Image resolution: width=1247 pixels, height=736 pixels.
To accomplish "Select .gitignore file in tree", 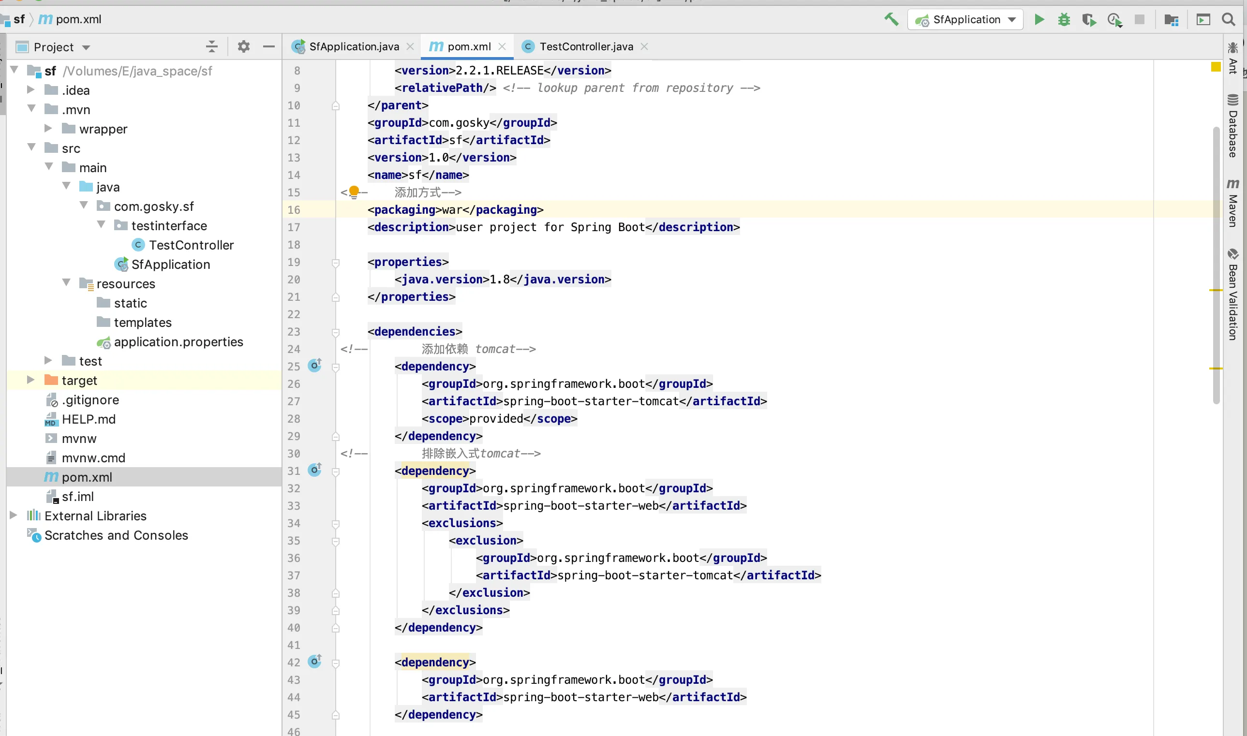I will tap(90, 400).
